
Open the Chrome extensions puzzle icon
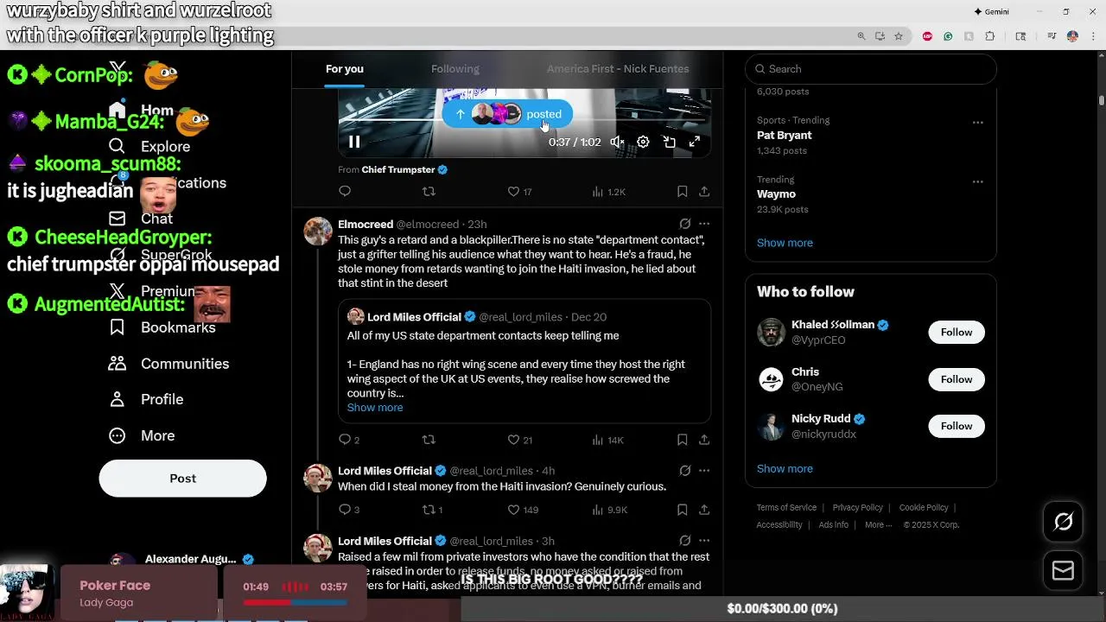click(x=990, y=36)
